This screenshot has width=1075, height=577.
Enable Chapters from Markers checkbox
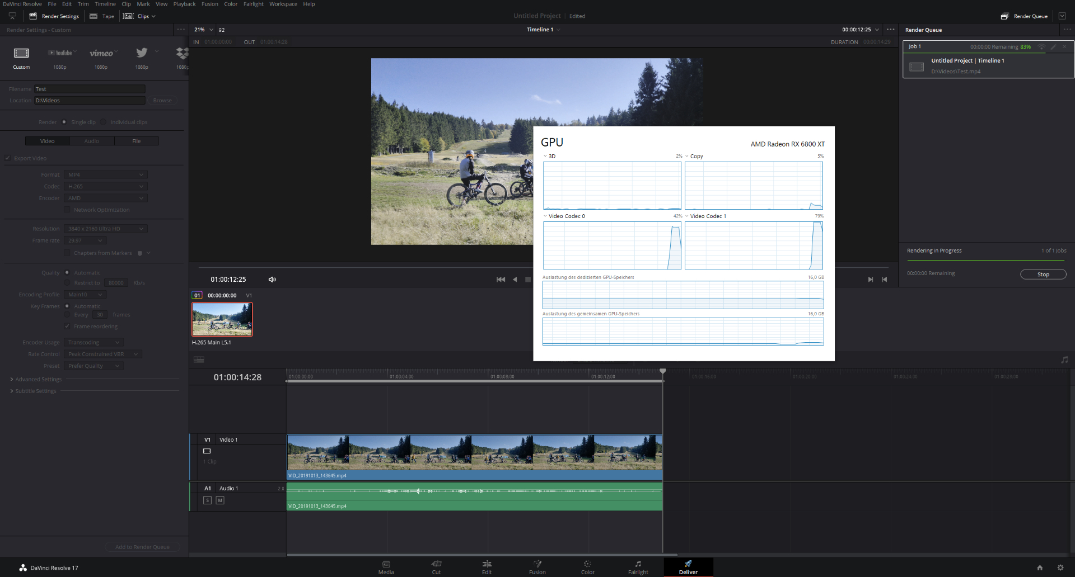(x=67, y=253)
